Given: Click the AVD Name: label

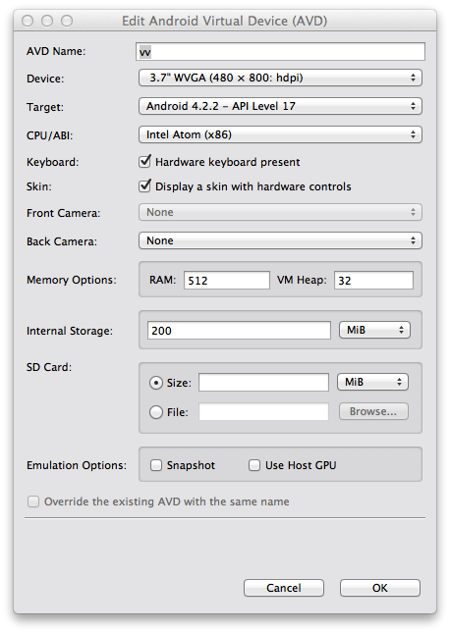Looking at the screenshot, I should coord(56,51).
